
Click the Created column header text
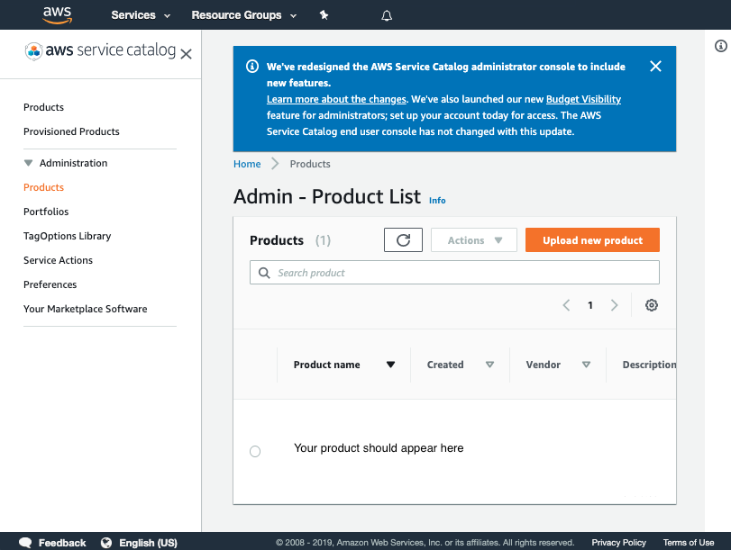pos(445,365)
